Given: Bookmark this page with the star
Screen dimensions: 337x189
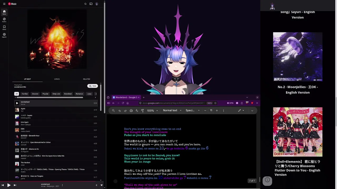Looking at the screenshot, I should coord(215,103).
